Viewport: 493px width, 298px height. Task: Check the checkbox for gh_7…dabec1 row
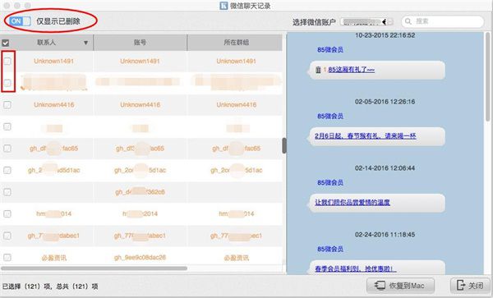tap(7, 236)
